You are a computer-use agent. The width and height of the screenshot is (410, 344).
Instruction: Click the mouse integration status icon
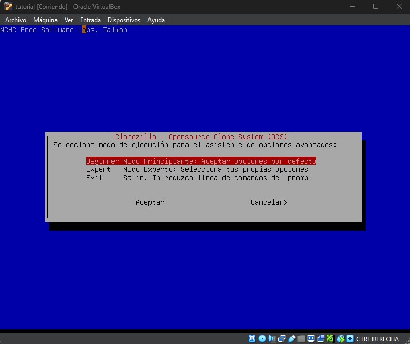coord(341,339)
